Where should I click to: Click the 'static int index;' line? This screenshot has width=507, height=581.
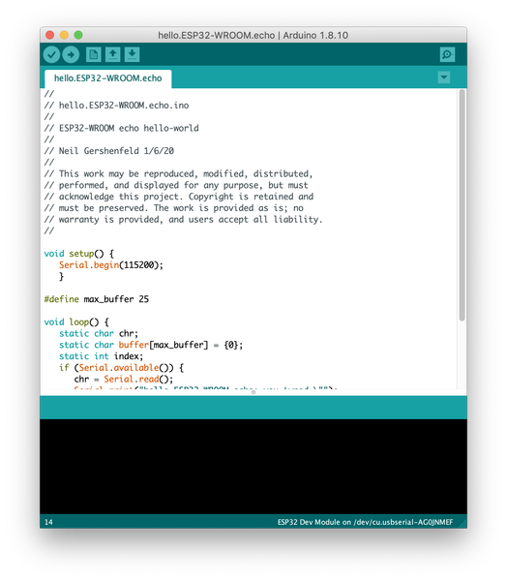(101, 356)
